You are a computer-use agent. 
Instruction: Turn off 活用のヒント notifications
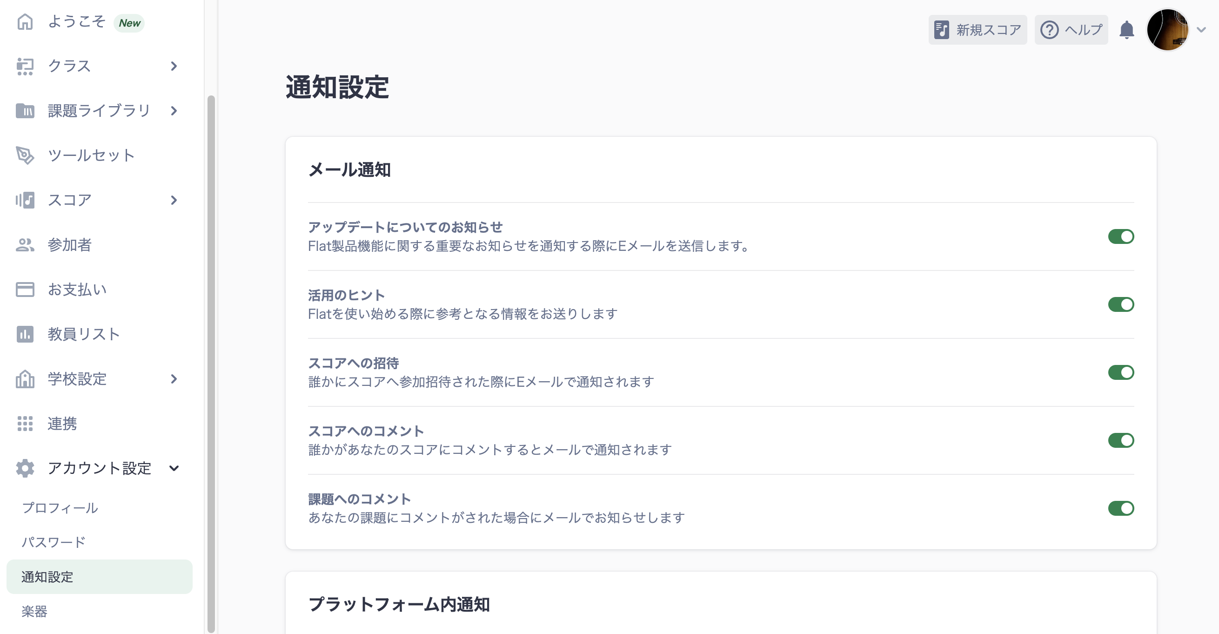pos(1122,304)
